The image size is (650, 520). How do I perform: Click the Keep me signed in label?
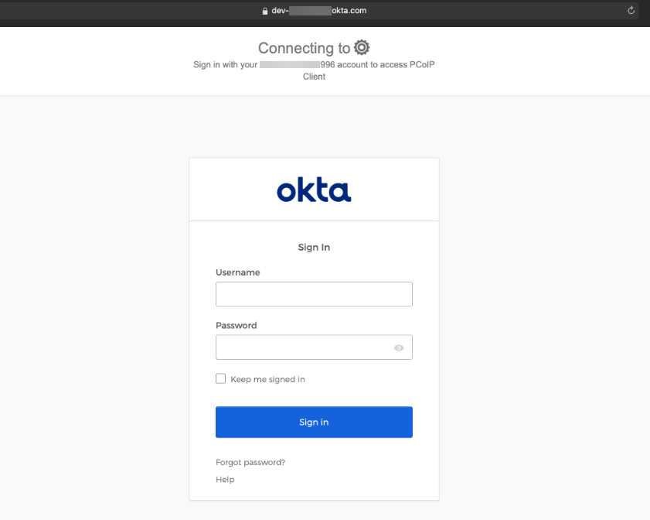coord(267,379)
